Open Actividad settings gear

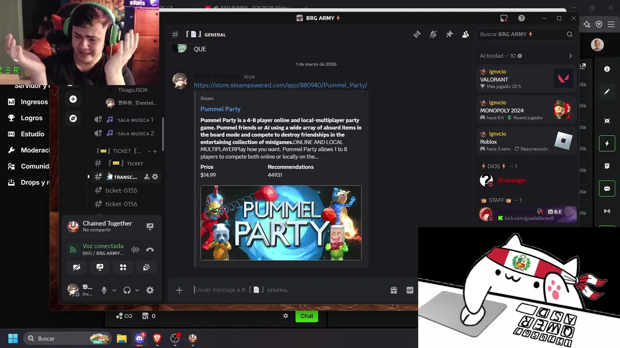click(x=520, y=56)
